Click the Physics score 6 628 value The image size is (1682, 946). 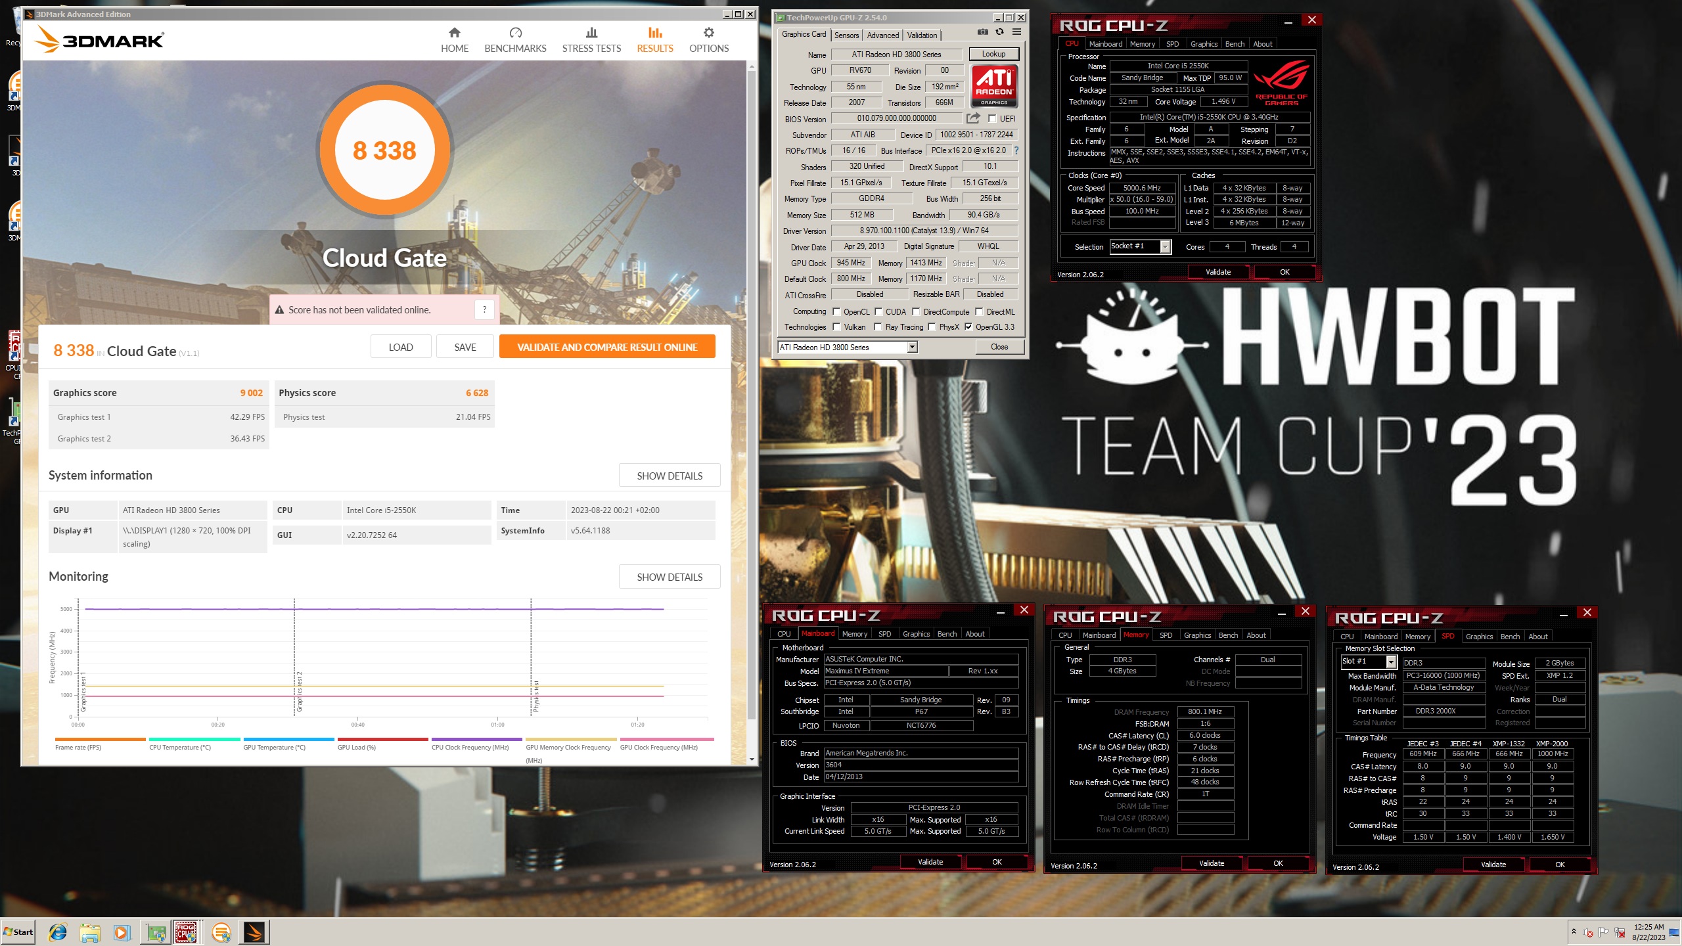pyautogui.click(x=477, y=393)
